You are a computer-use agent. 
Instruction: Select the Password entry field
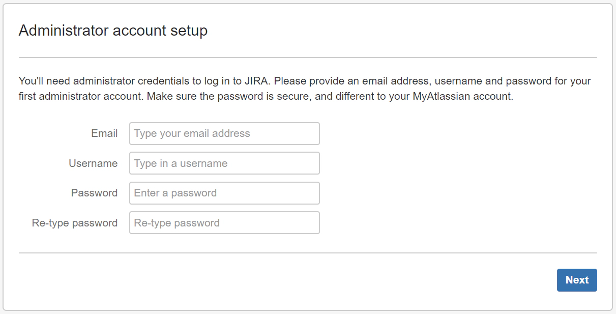click(x=224, y=193)
